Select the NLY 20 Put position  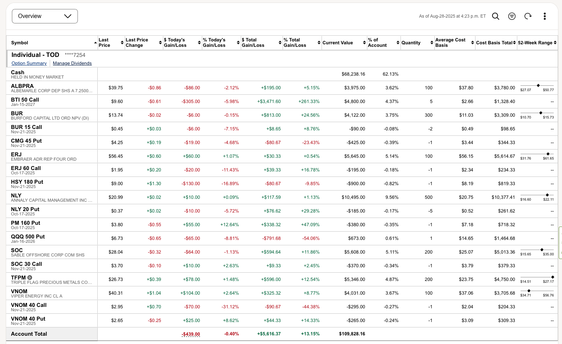[x=25, y=209]
